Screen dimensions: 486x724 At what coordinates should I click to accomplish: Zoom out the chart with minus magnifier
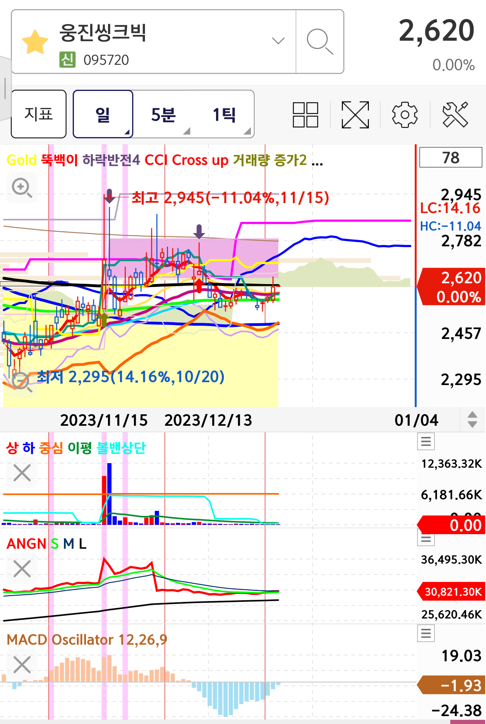pyautogui.click(x=22, y=382)
